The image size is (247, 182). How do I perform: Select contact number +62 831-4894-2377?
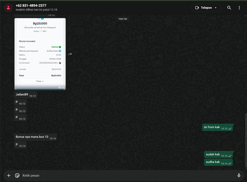(31, 5)
